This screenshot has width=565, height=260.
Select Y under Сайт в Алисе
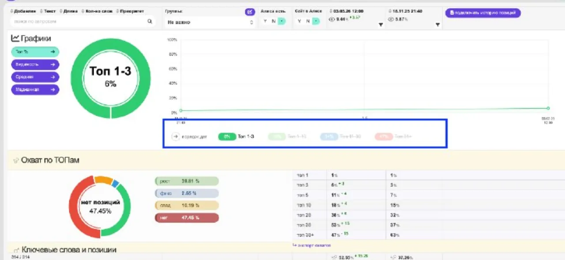tap(300, 21)
